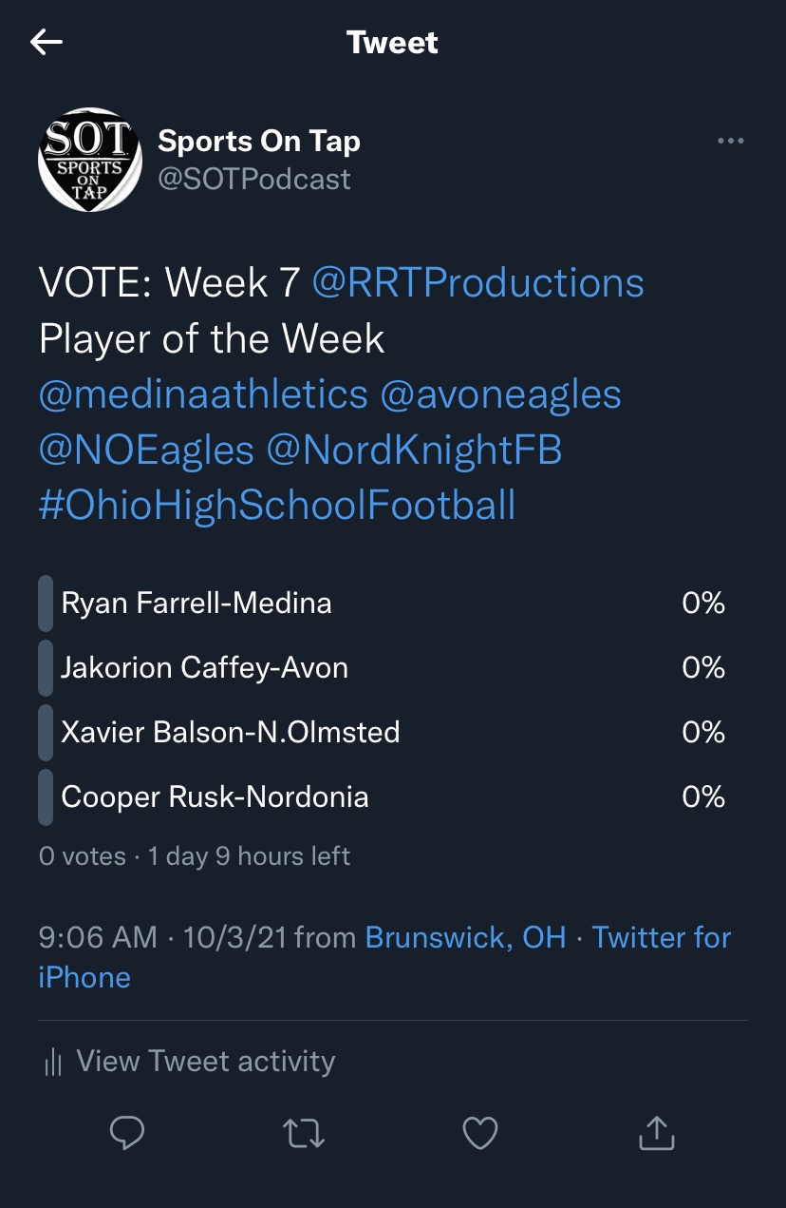Tap the retweet arrows icon
Screen dimensions: 786x1208
(x=304, y=1132)
